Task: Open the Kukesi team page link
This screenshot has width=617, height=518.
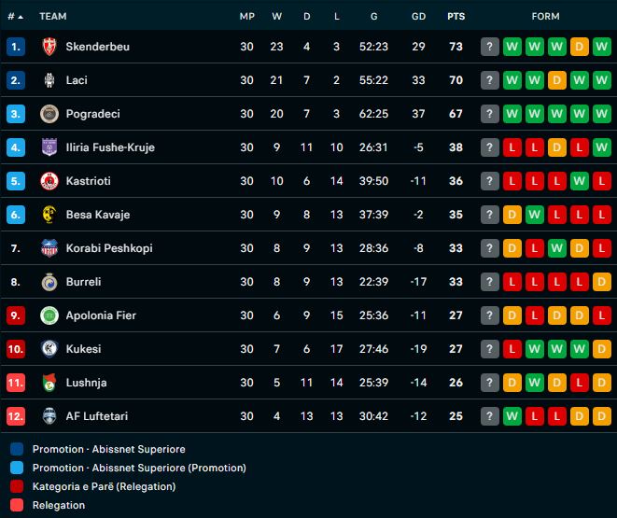Action: pyautogui.click(x=83, y=349)
